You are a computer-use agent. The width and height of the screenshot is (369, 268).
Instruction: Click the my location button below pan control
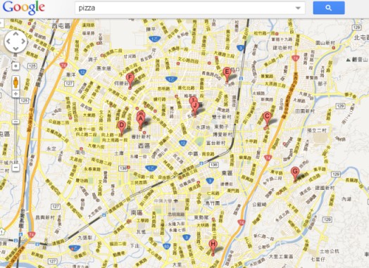pos(15,66)
